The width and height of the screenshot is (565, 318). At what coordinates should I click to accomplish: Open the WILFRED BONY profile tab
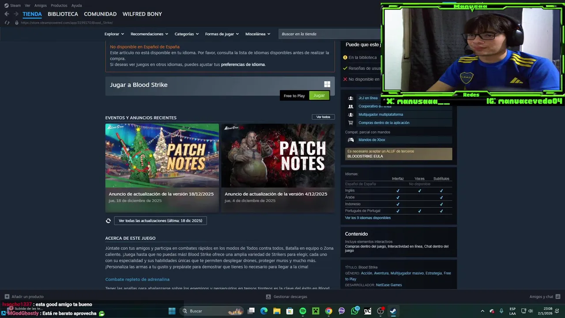click(x=142, y=14)
